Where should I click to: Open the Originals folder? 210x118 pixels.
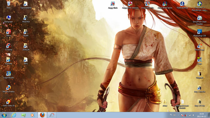199,75
